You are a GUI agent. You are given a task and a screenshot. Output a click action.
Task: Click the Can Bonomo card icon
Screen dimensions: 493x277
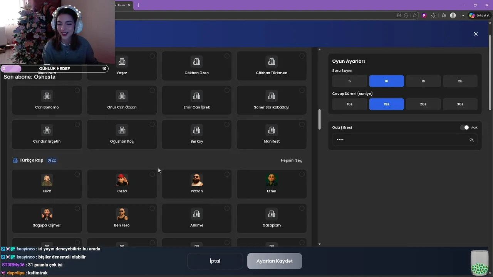[47, 96]
